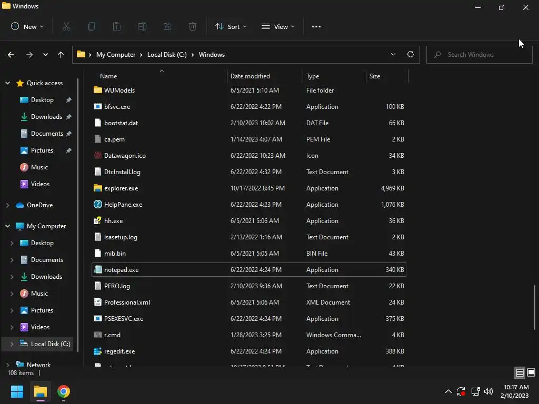Viewport: 539px width, 404px height.
Task: Open the New dropdown menu
Action: tap(27, 26)
